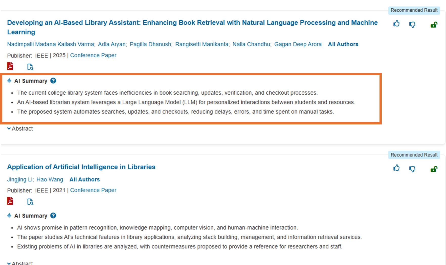Click AI Summary help icon in first result
The height and width of the screenshot is (265, 446).
pyautogui.click(x=53, y=81)
